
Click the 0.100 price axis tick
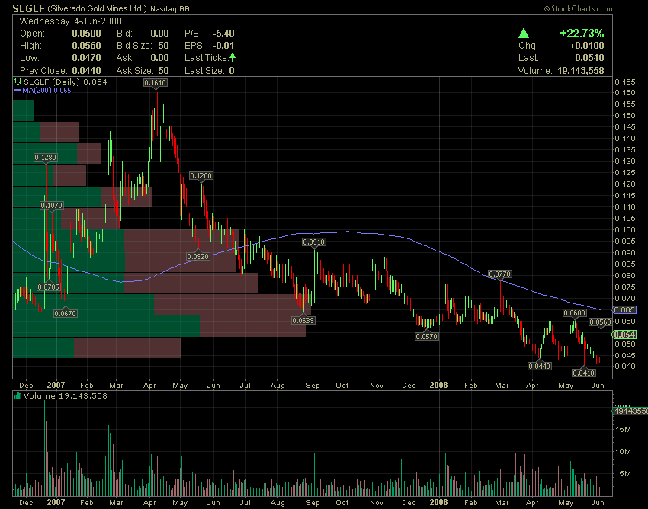pos(625,229)
